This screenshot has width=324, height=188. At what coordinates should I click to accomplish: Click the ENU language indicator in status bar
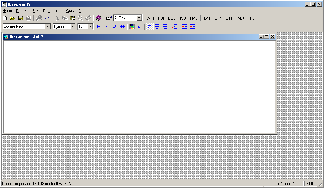pyautogui.click(x=310, y=184)
